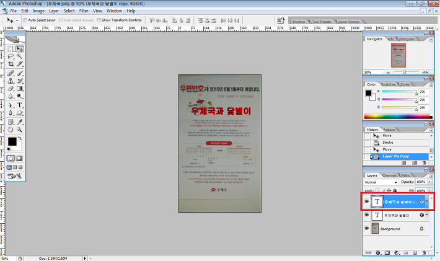The height and width of the screenshot is (261, 440).
Task: Open the Layers panel flyout menu
Action: pos(431,175)
